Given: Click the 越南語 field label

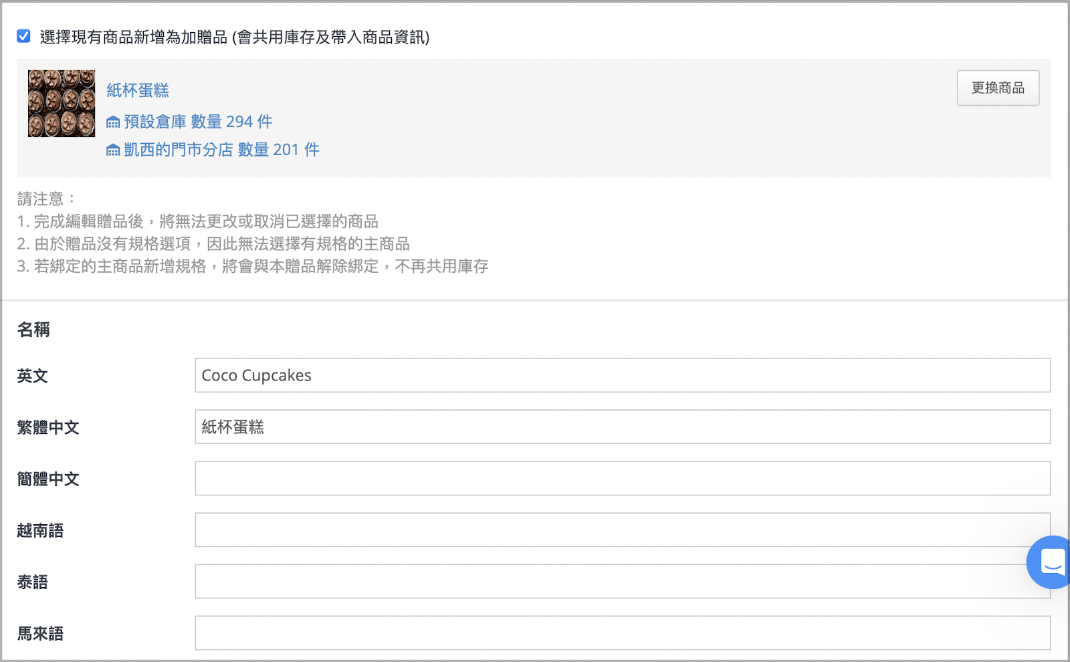Looking at the screenshot, I should [x=40, y=530].
